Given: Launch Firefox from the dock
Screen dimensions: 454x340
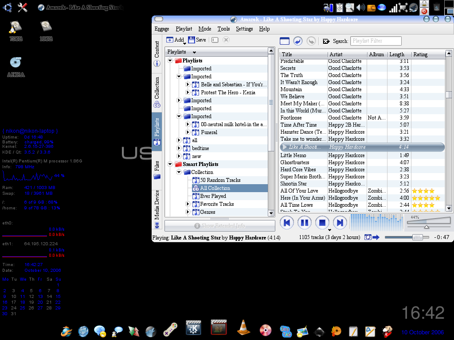Looking at the screenshot, I should (x=67, y=331).
